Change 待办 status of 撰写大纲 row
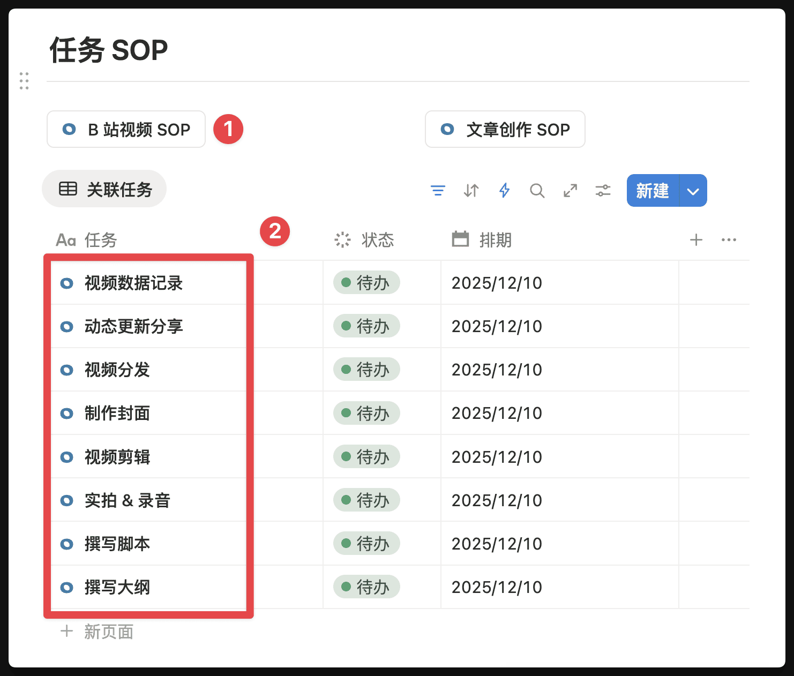This screenshot has height=676, width=794. click(x=366, y=587)
